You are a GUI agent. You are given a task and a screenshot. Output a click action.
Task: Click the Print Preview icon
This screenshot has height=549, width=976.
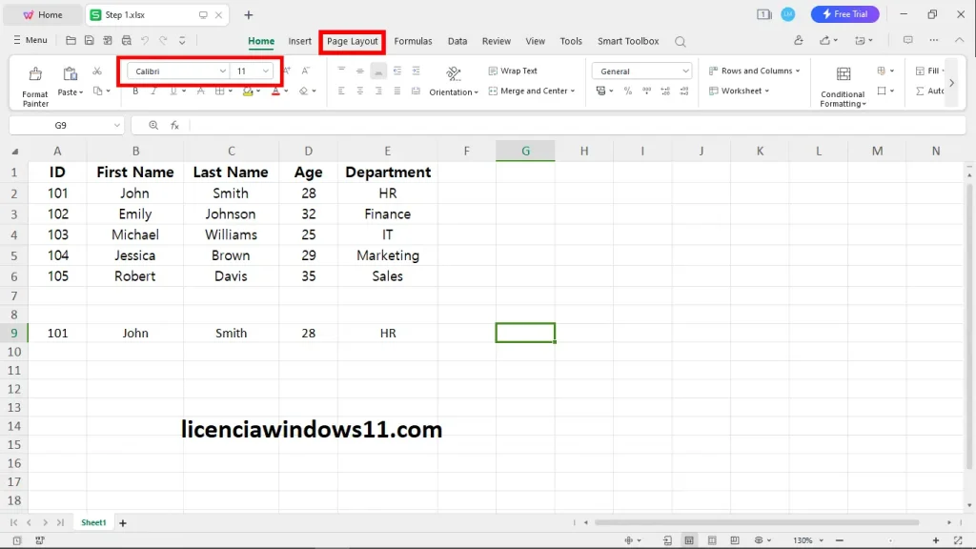click(x=127, y=40)
